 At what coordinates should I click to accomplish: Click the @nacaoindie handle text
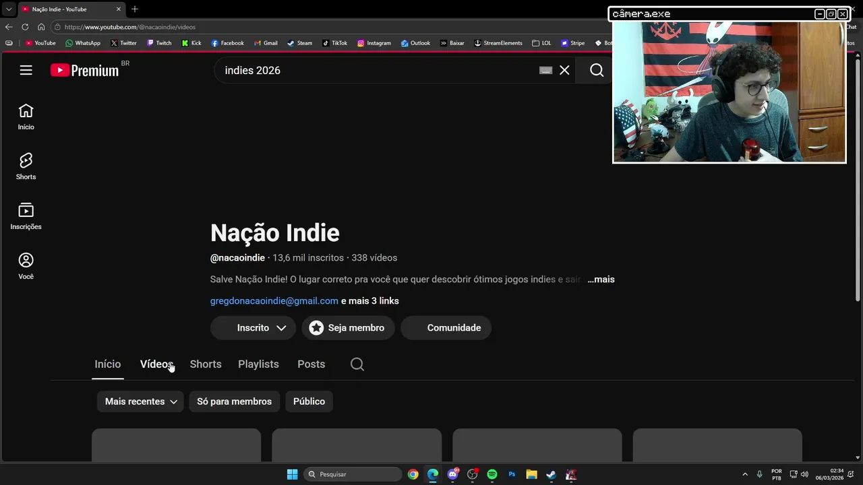tap(237, 258)
